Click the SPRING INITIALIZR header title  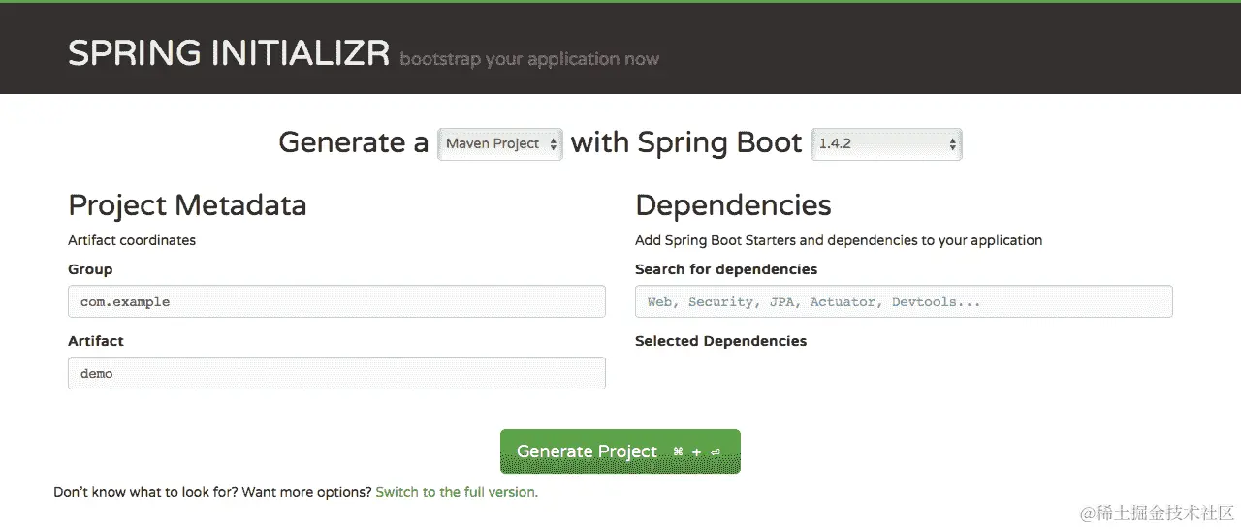[229, 53]
